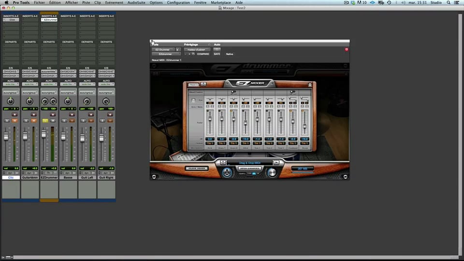The height and width of the screenshot is (261, 464).
Task: Open plugin preset dropdown in plugin header
Action: point(197,50)
